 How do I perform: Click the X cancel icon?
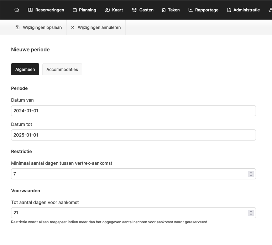(x=73, y=27)
